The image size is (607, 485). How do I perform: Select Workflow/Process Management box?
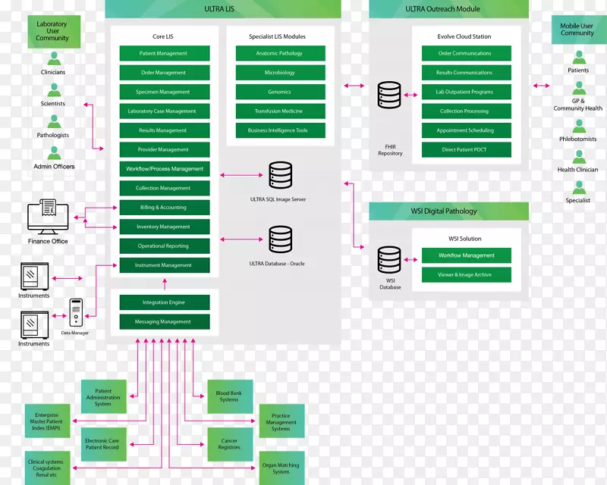tap(165, 169)
